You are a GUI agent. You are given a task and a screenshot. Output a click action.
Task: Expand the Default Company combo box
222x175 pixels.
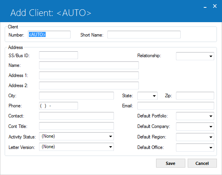click(195, 127)
